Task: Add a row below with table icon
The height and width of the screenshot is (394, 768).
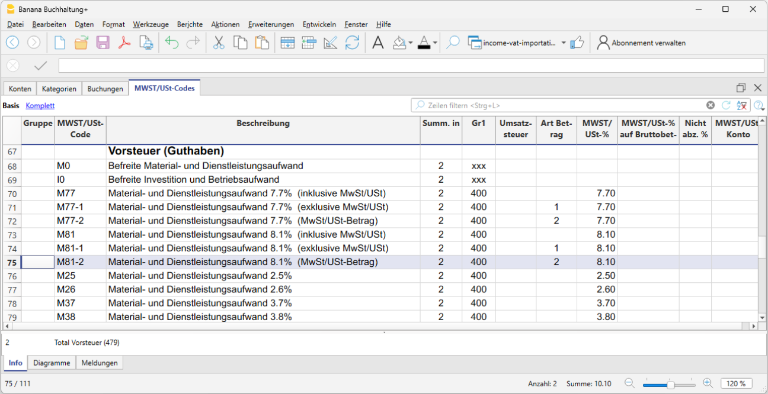Action: [287, 43]
